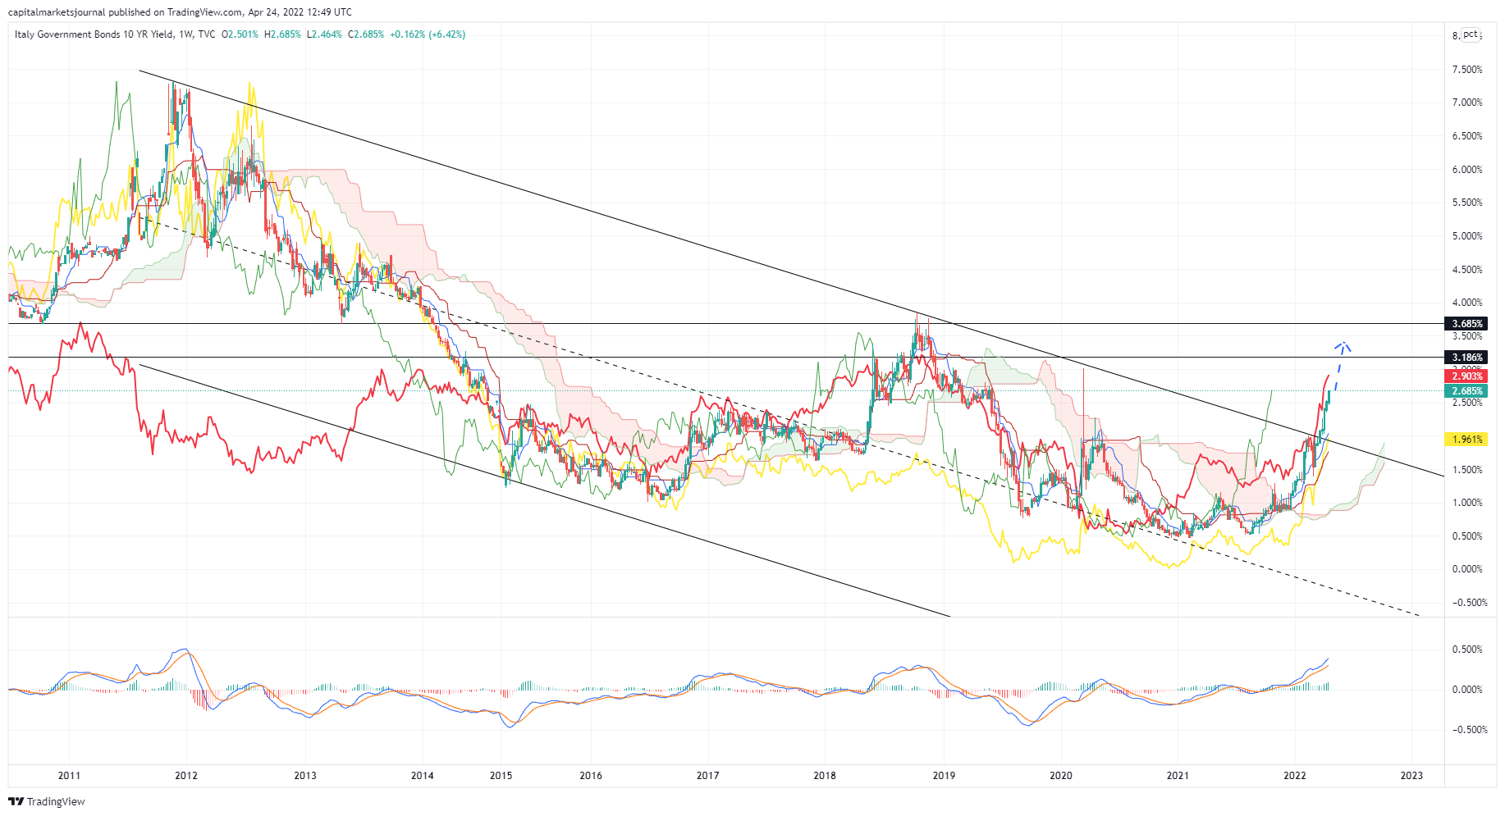Viewport: 1505px width, 816px height.
Task: Click the black 3.186% horizontal line price label
Action: (1467, 358)
